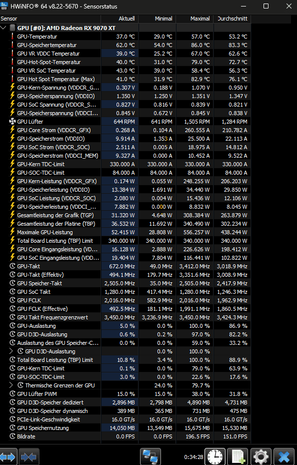Image resolution: width=297 pixels, height=465 pixels.
Task: Select GPU SoC Spannung row label
Action: click(x=56, y=105)
